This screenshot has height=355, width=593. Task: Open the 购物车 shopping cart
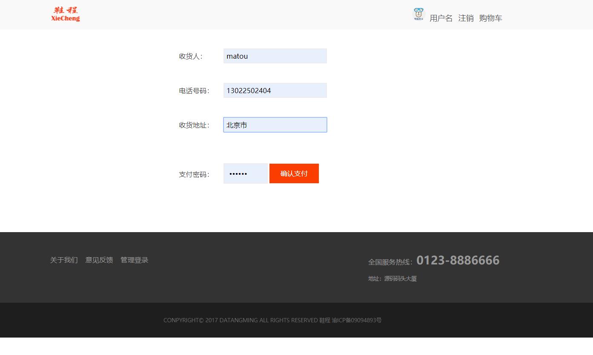coord(490,18)
